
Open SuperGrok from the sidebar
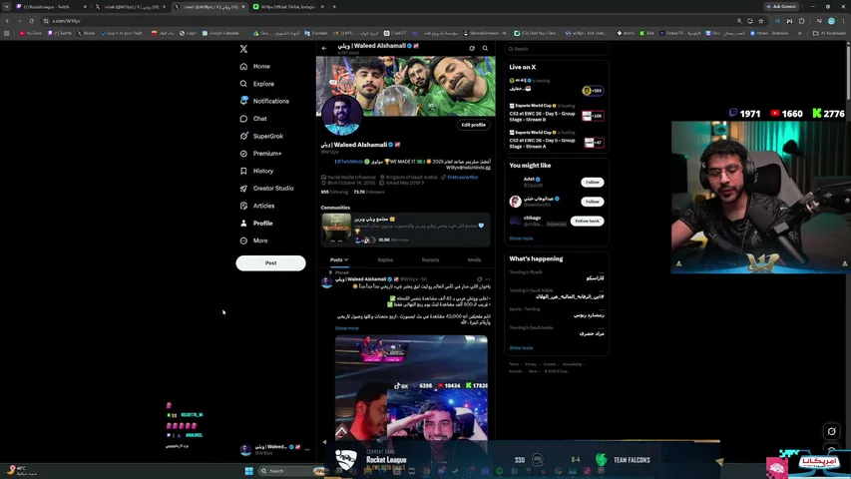pos(261,136)
